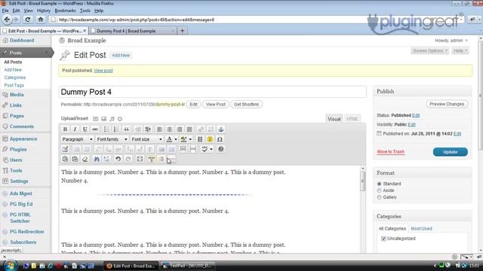
Task: Edit the post Visibility setting
Action: pos(411,125)
